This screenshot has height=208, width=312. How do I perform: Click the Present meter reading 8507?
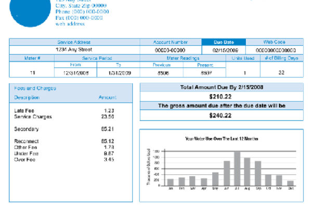205,73
